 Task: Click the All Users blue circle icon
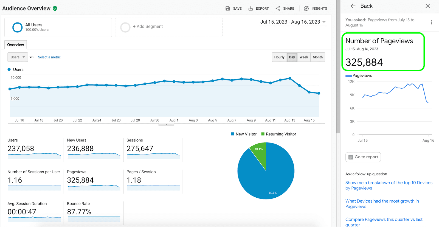(17, 27)
